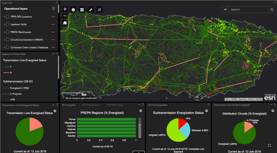The height and width of the screenshot is (153, 277).
Task: Click the Legend panel scrollbar
Action: (58, 67)
